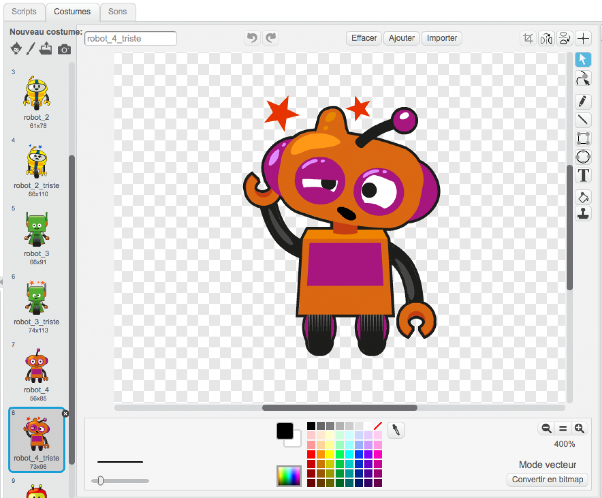Select the Line tool

[583, 120]
